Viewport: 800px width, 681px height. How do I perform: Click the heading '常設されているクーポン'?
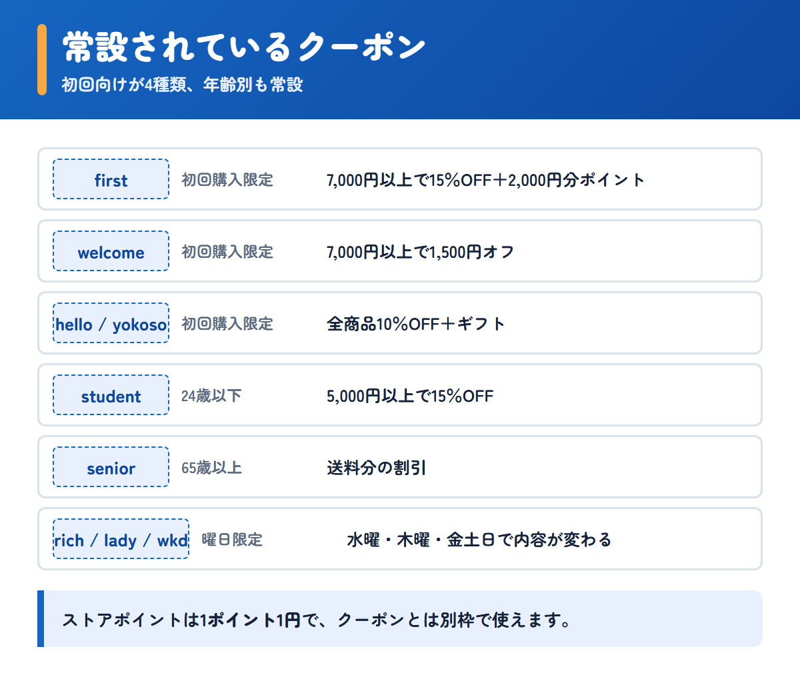(x=244, y=47)
